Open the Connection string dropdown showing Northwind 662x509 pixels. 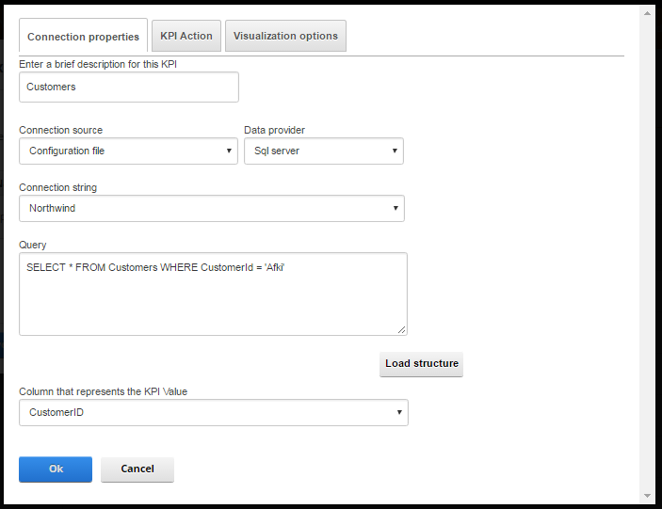pos(212,208)
